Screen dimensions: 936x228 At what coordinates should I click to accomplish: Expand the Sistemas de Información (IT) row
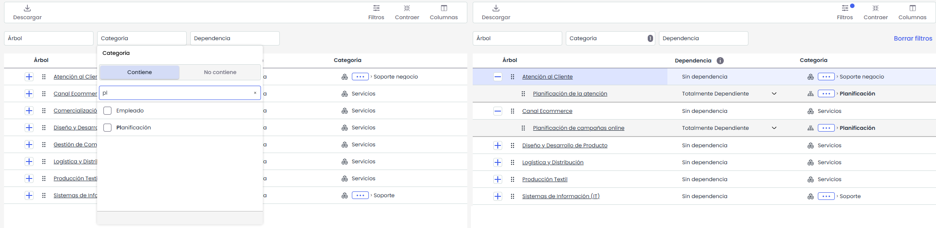pyautogui.click(x=498, y=196)
